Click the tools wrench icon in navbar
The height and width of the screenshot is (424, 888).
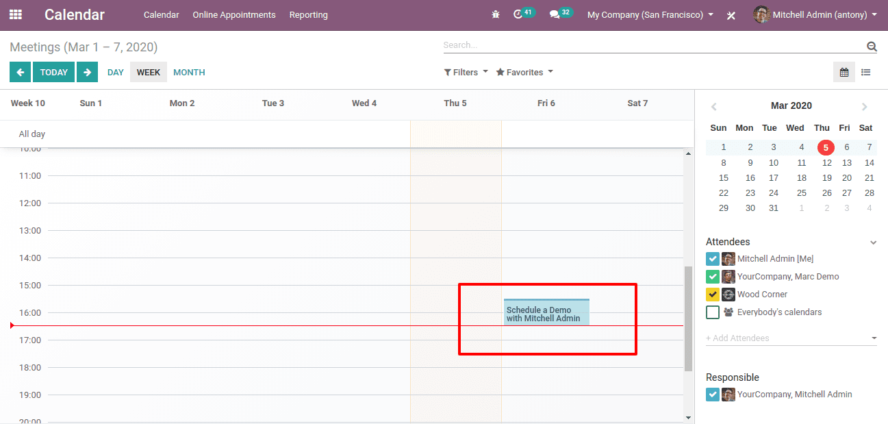coord(731,15)
